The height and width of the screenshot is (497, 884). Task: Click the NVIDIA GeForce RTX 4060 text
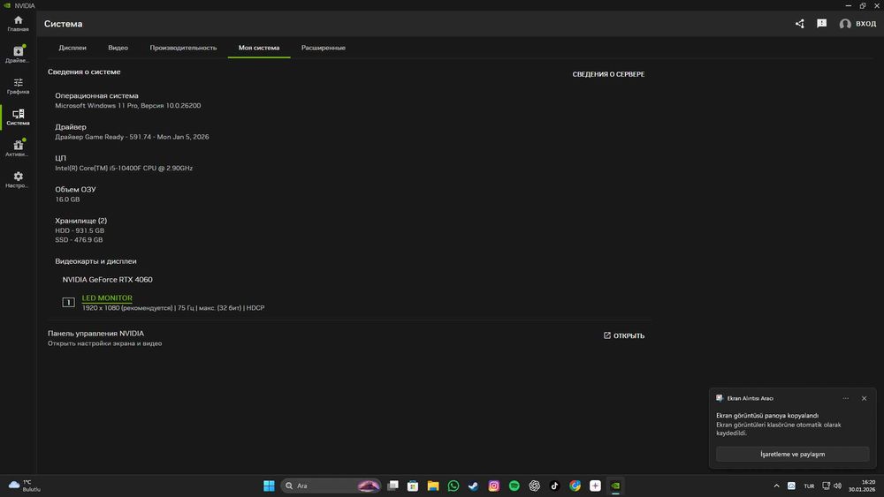tap(107, 279)
